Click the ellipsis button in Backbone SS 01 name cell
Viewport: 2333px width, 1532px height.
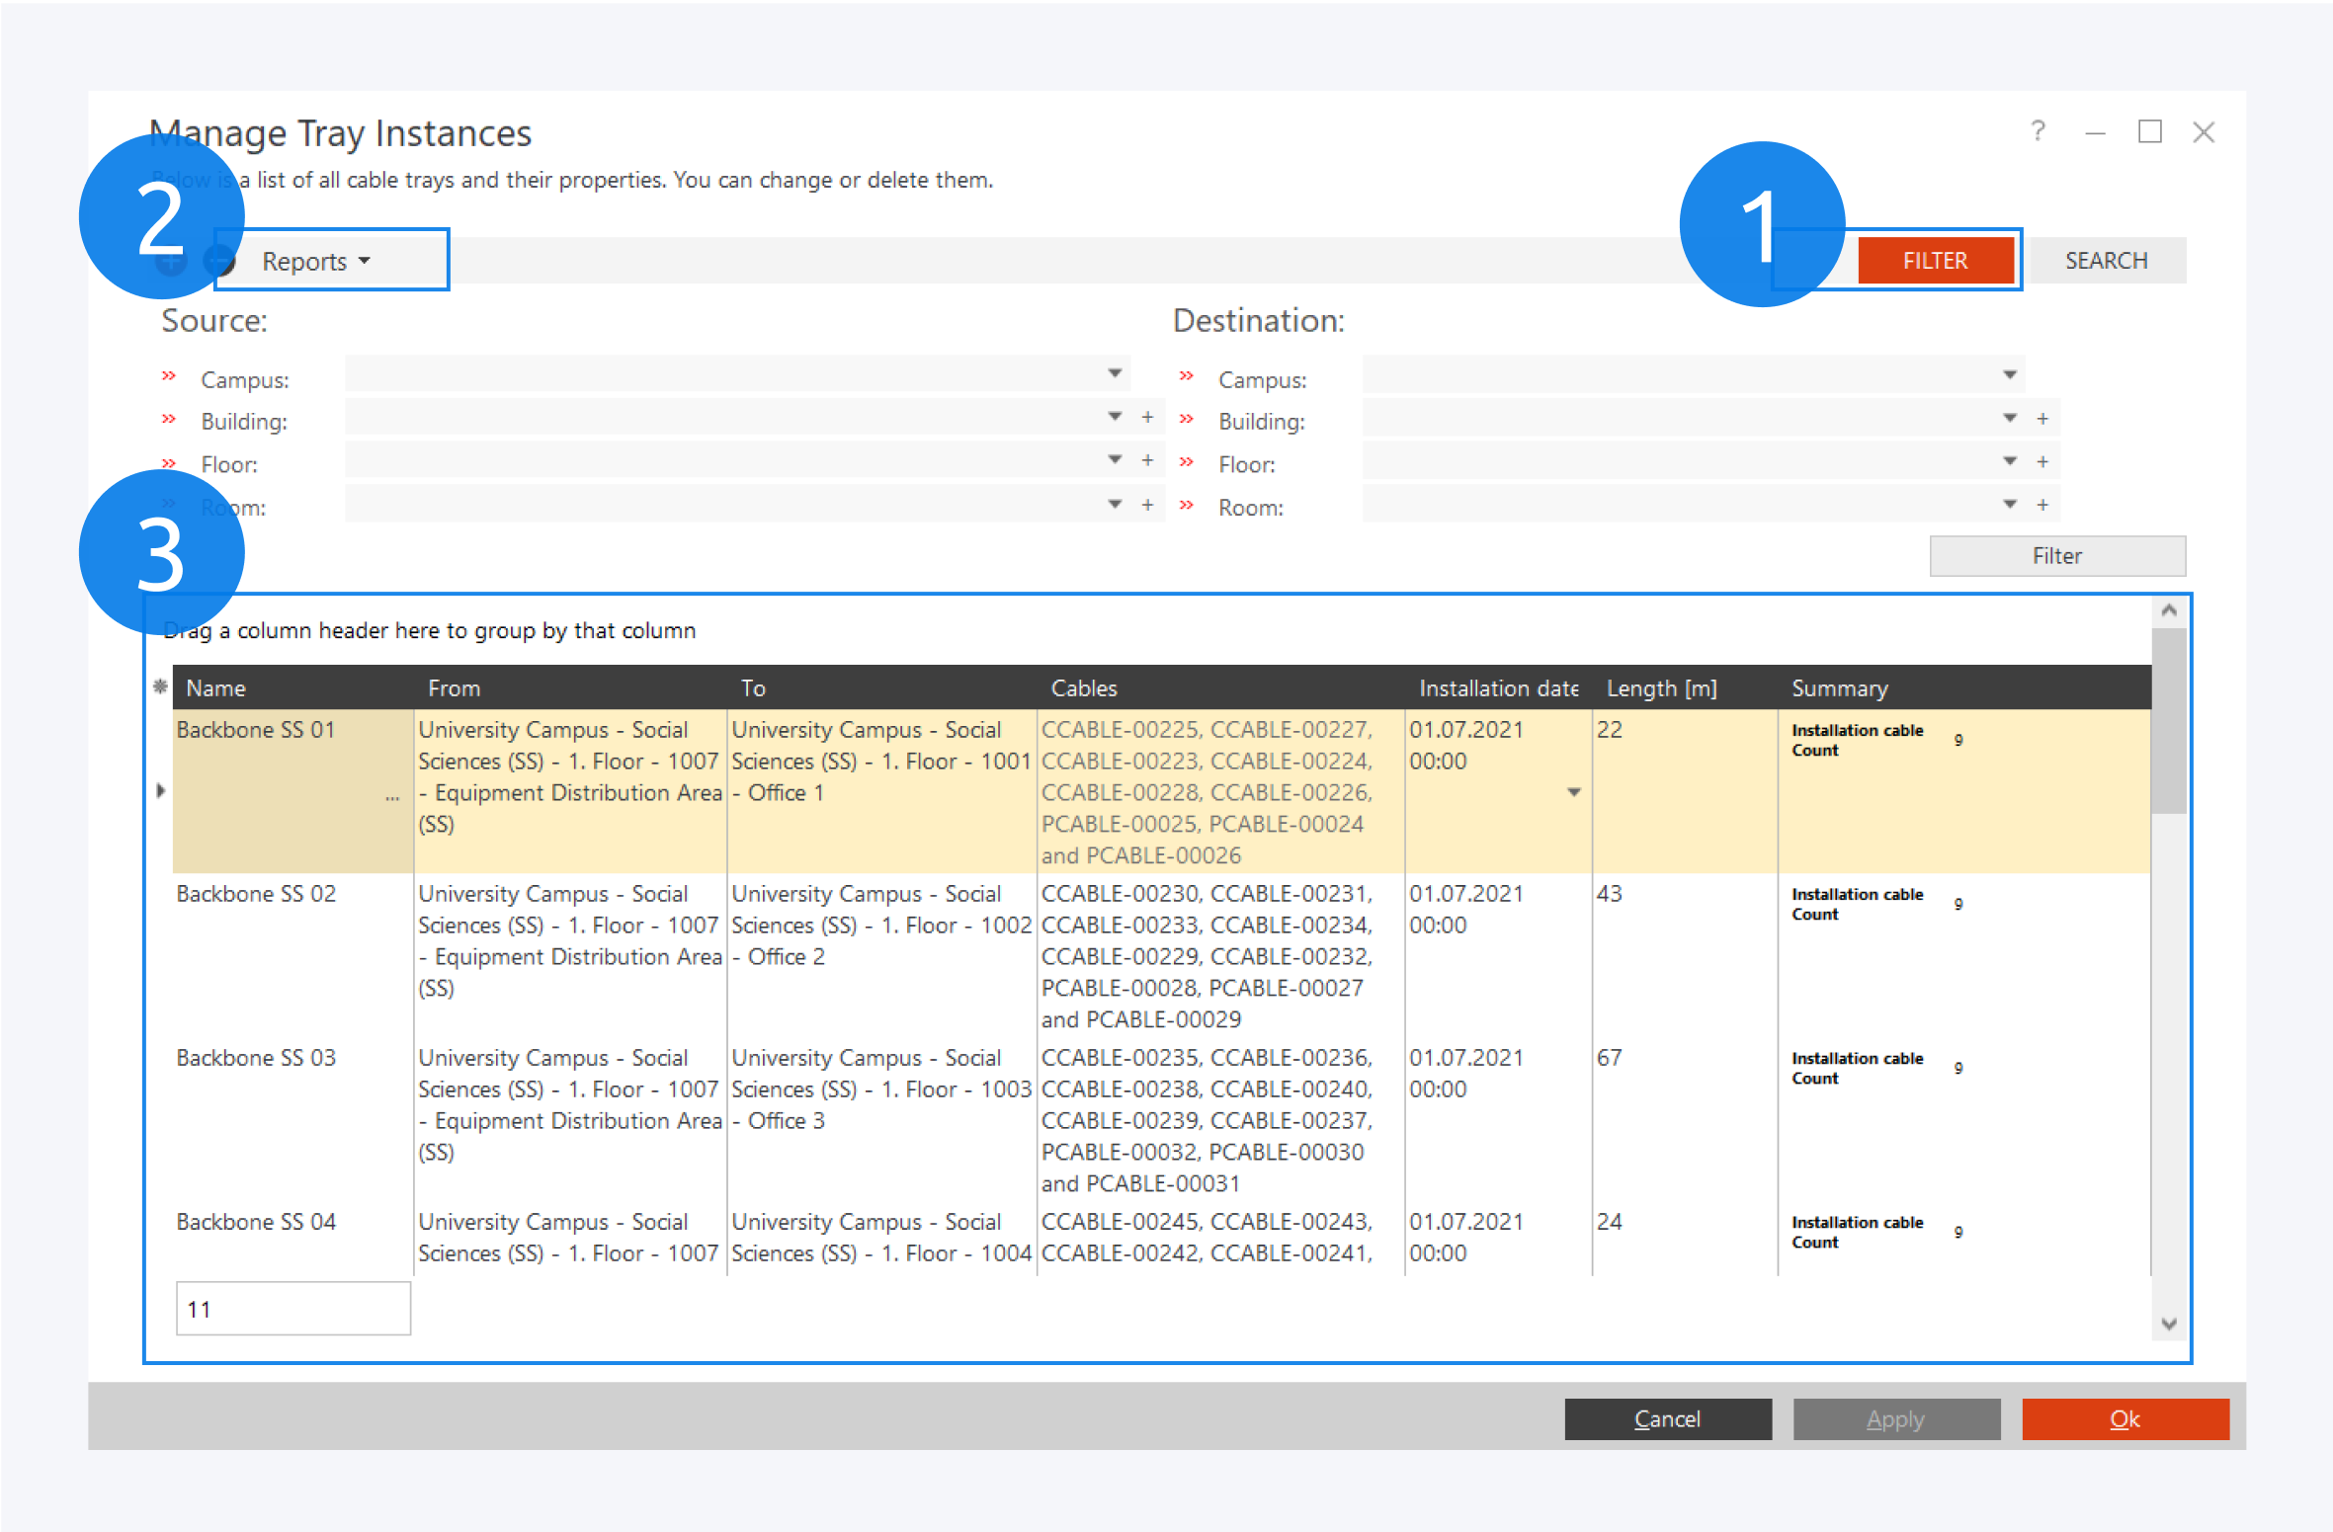coord(392,796)
